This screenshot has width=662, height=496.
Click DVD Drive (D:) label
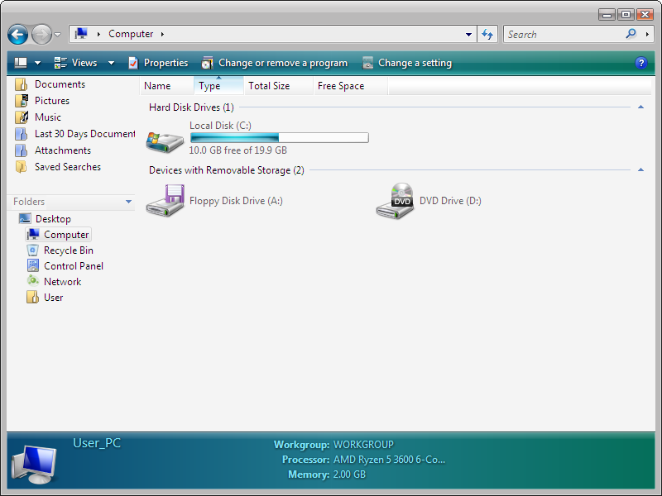coord(450,201)
